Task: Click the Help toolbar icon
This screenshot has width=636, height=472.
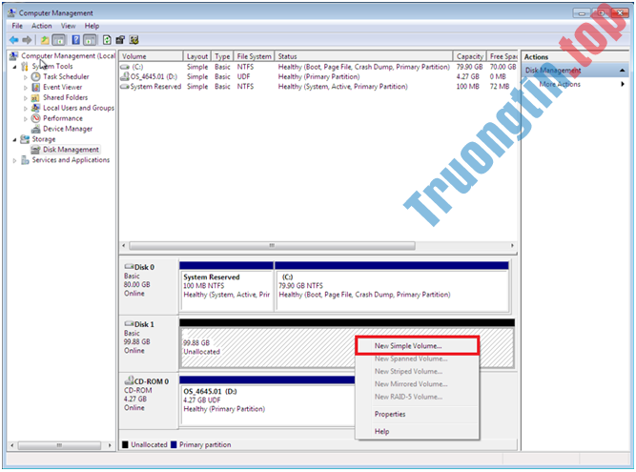Action: 75,40
